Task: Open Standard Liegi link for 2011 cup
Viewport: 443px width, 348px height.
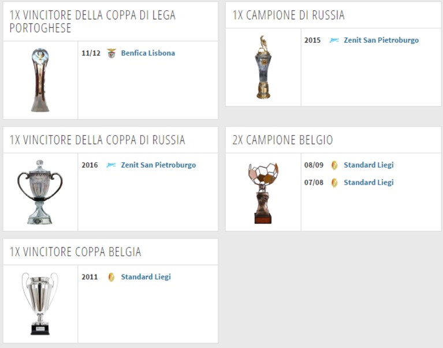Action: click(x=146, y=277)
